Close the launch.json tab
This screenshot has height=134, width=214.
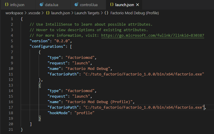tap(138, 5)
